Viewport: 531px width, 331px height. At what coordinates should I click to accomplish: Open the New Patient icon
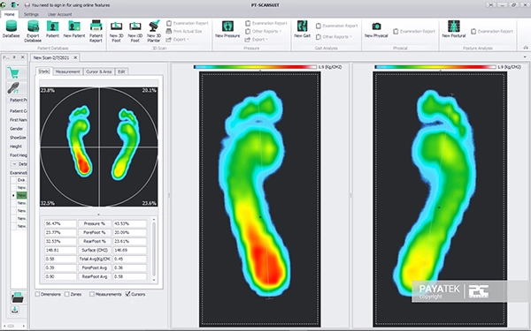(x=74, y=26)
